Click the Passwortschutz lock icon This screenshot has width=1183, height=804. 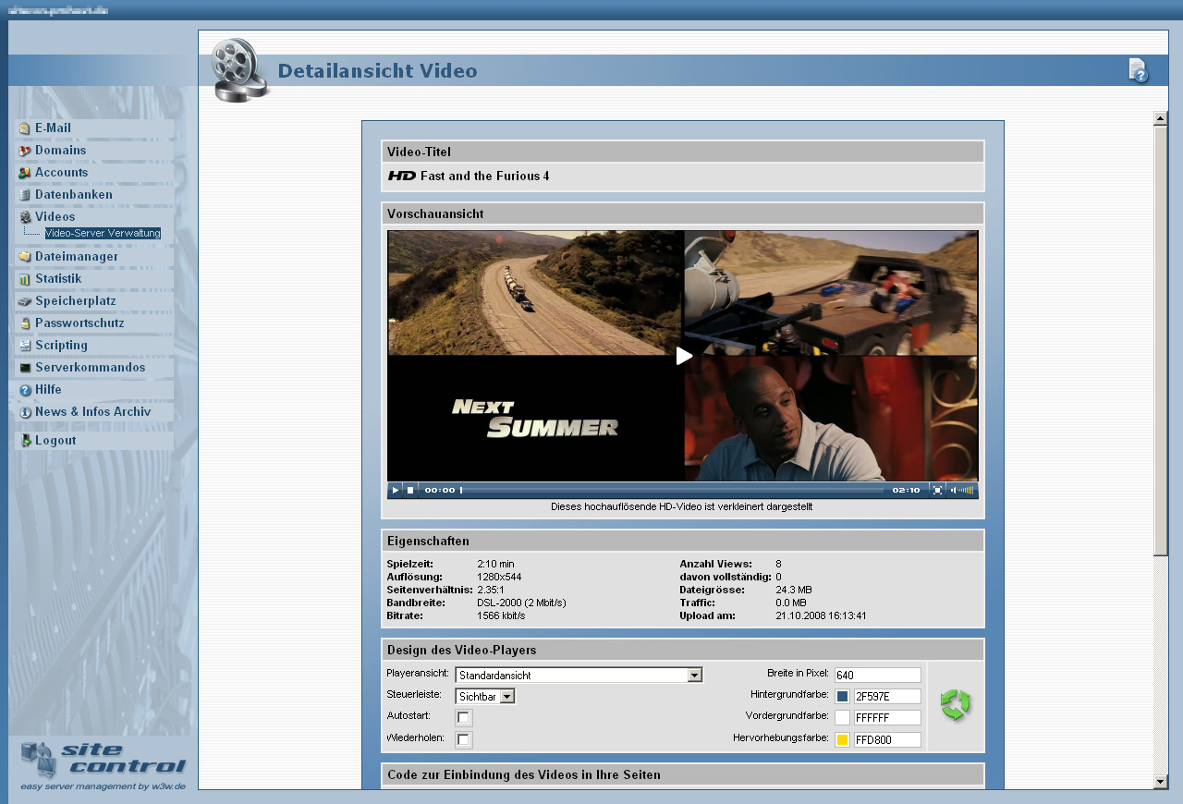[25, 323]
